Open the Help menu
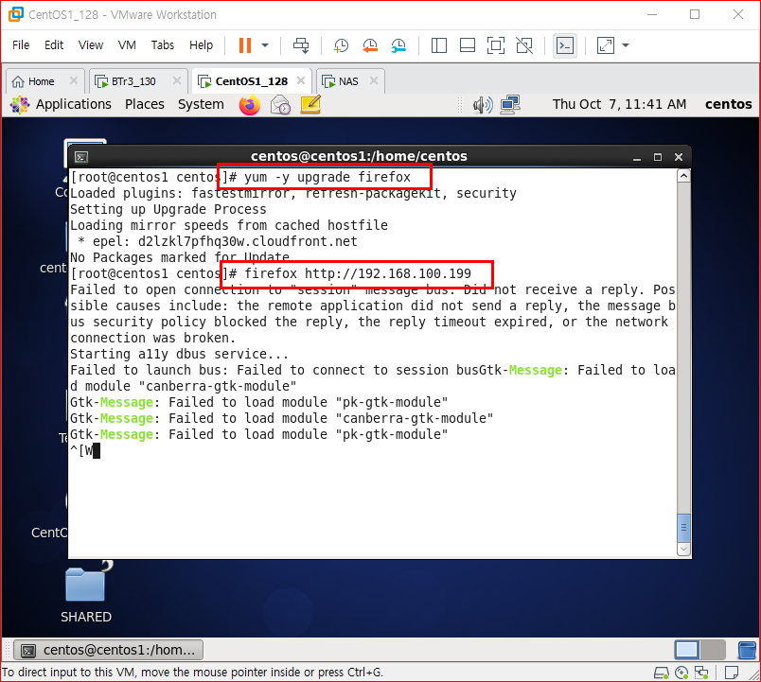 click(201, 45)
